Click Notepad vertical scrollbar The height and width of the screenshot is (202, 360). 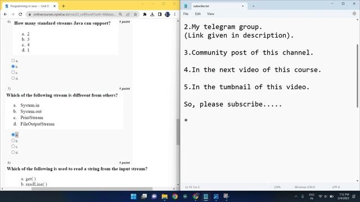tap(357, 76)
